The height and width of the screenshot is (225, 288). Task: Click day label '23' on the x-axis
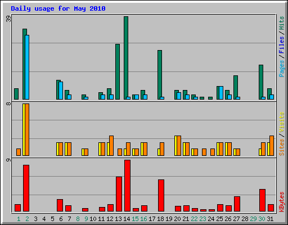click(x=202, y=219)
